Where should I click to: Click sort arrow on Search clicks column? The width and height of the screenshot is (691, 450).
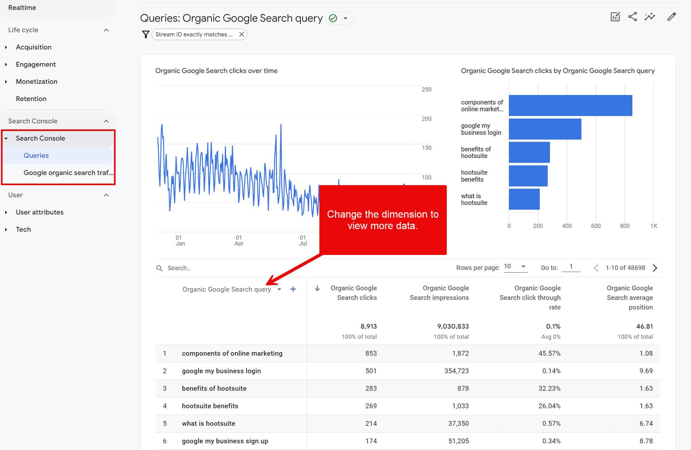pos(317,288)
